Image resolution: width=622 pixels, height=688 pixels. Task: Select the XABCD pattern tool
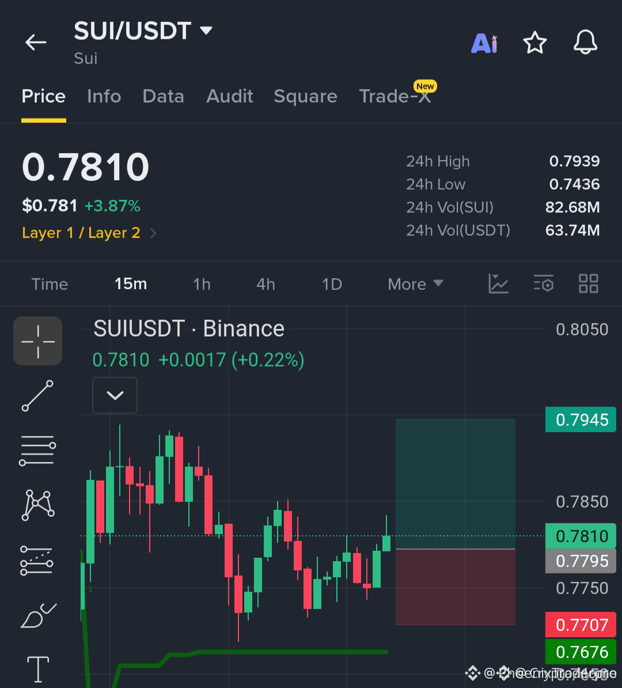[x=38, y=505]
